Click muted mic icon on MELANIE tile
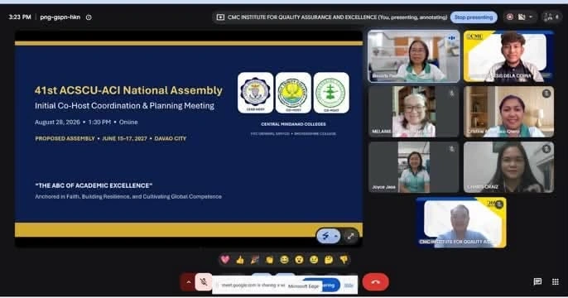 (x=452, y=94)
